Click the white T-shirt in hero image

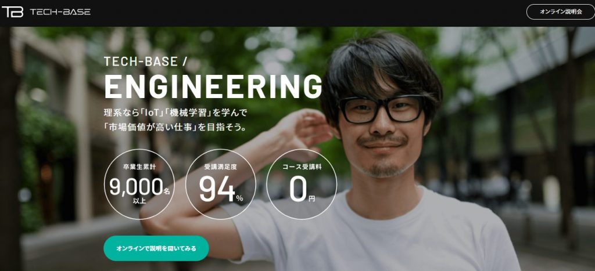coord(376,233)
